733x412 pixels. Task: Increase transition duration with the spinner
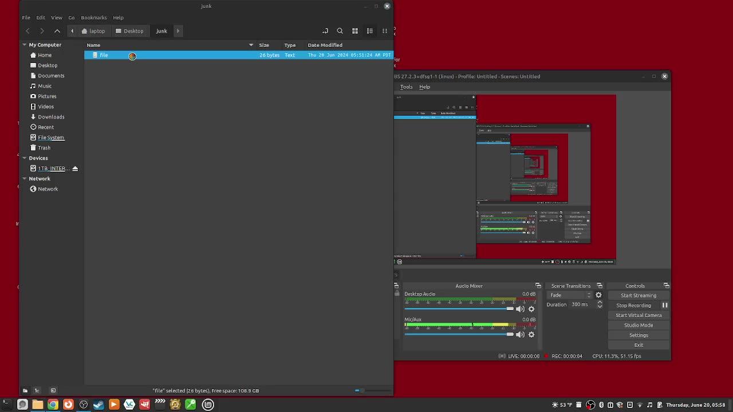(x=600, y=303)
